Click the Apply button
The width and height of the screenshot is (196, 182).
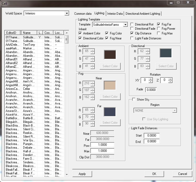point(82,174)
